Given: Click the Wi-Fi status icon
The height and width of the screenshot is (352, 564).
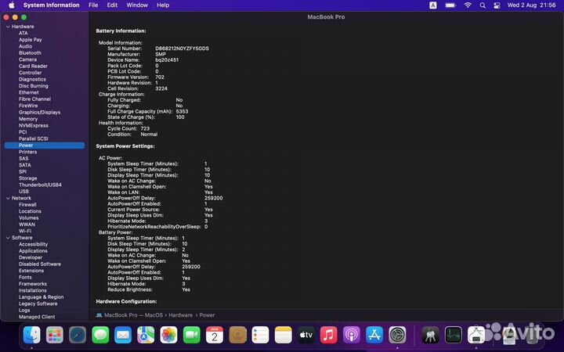Looking at the screenshot, I should coord(468,5).
